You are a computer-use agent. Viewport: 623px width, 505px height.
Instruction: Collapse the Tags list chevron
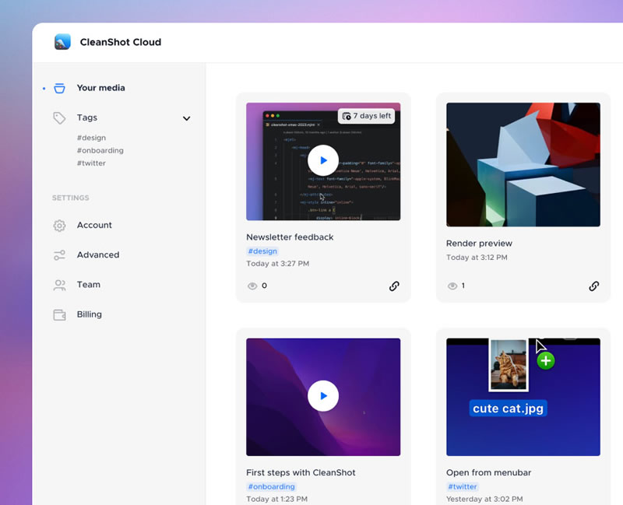(x=186, y=118)
